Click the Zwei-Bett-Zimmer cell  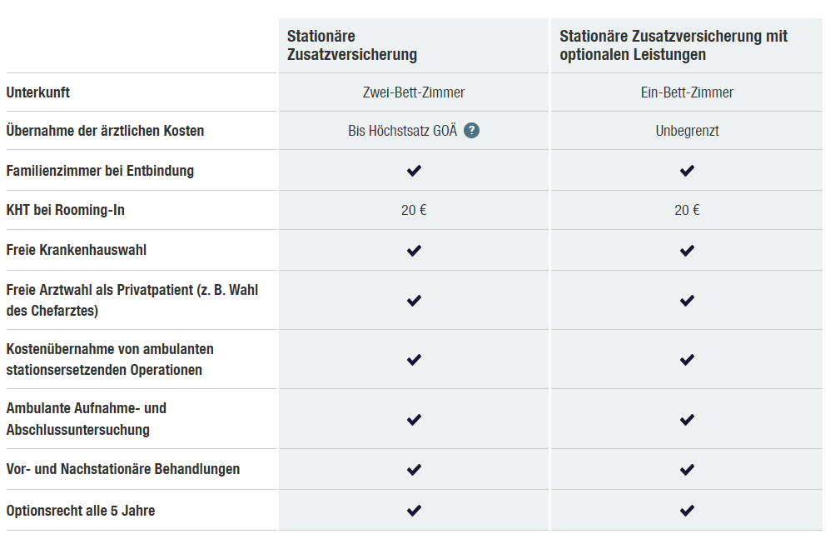(414, 92)
